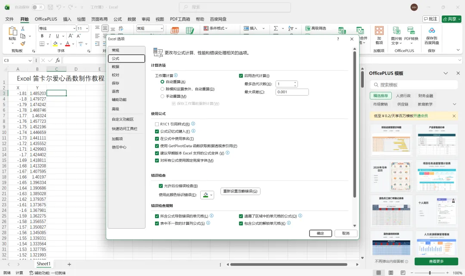
Task: Toggle Use table names in formulas checkbox
Action: (157, 139)
